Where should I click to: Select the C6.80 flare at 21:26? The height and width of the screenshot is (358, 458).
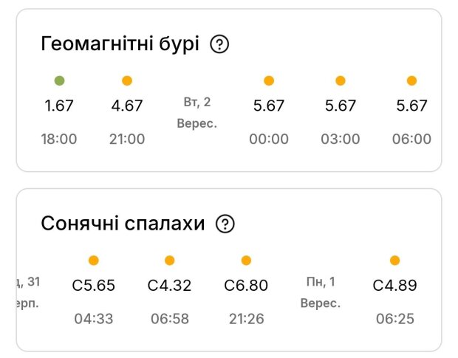[x=246, y=286]
